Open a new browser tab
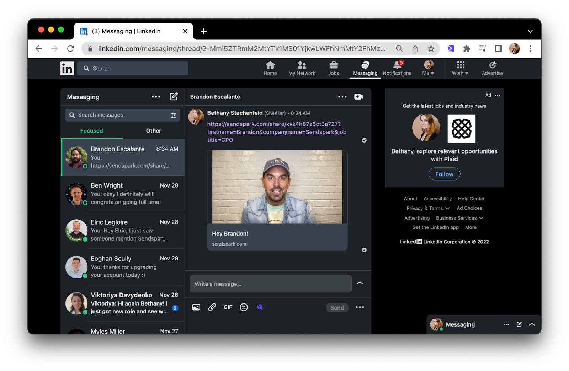Viewport: 569px width, 371px height. click(204, 31)
